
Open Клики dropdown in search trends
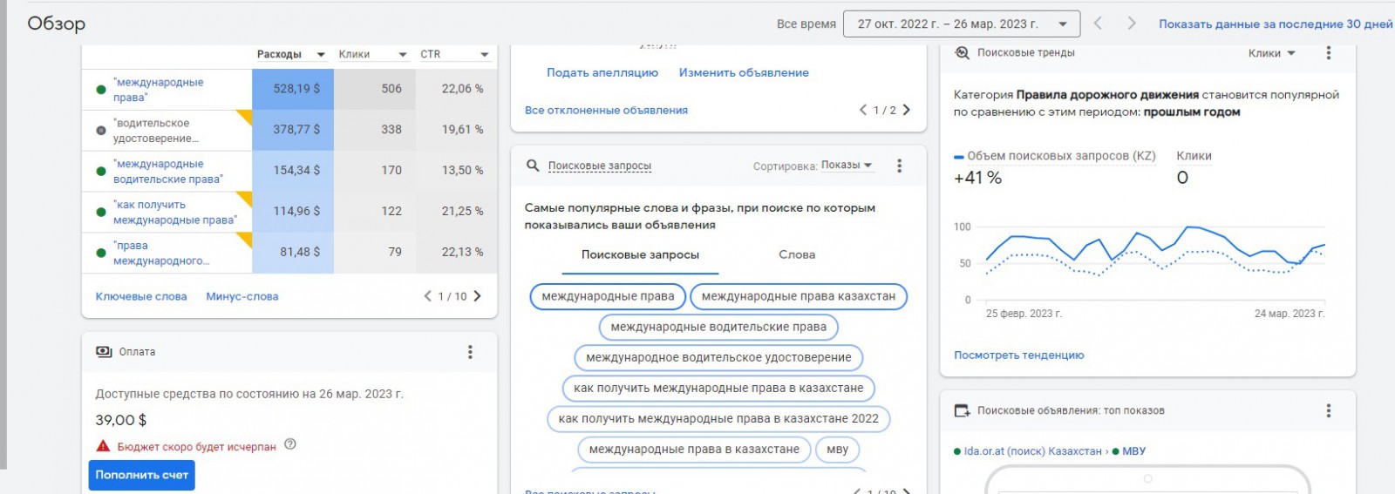tap(1272, 53)
